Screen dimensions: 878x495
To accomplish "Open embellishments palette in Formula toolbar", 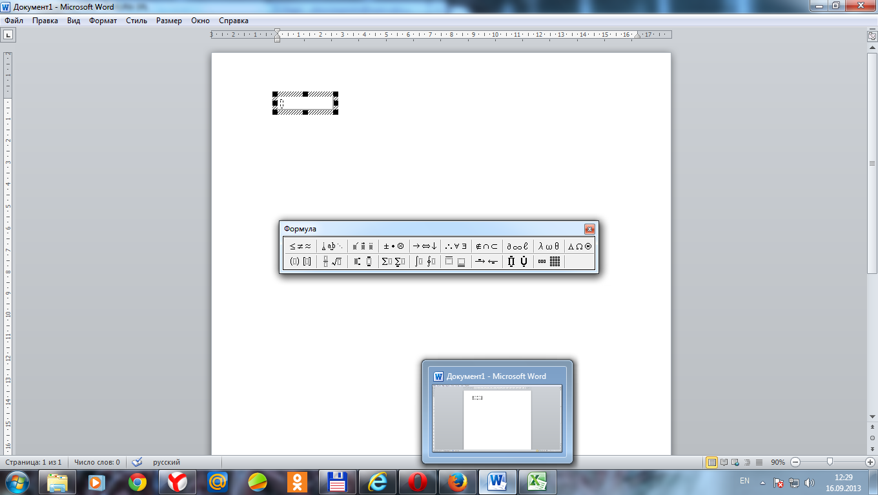I will pyautogui.click(x=363, y=246).
